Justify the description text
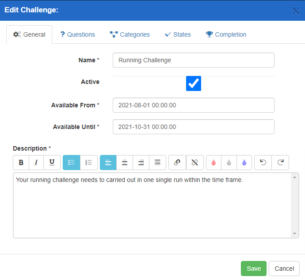Image resolution: width=305 pixels, height=280 pixels. [157, 163]
